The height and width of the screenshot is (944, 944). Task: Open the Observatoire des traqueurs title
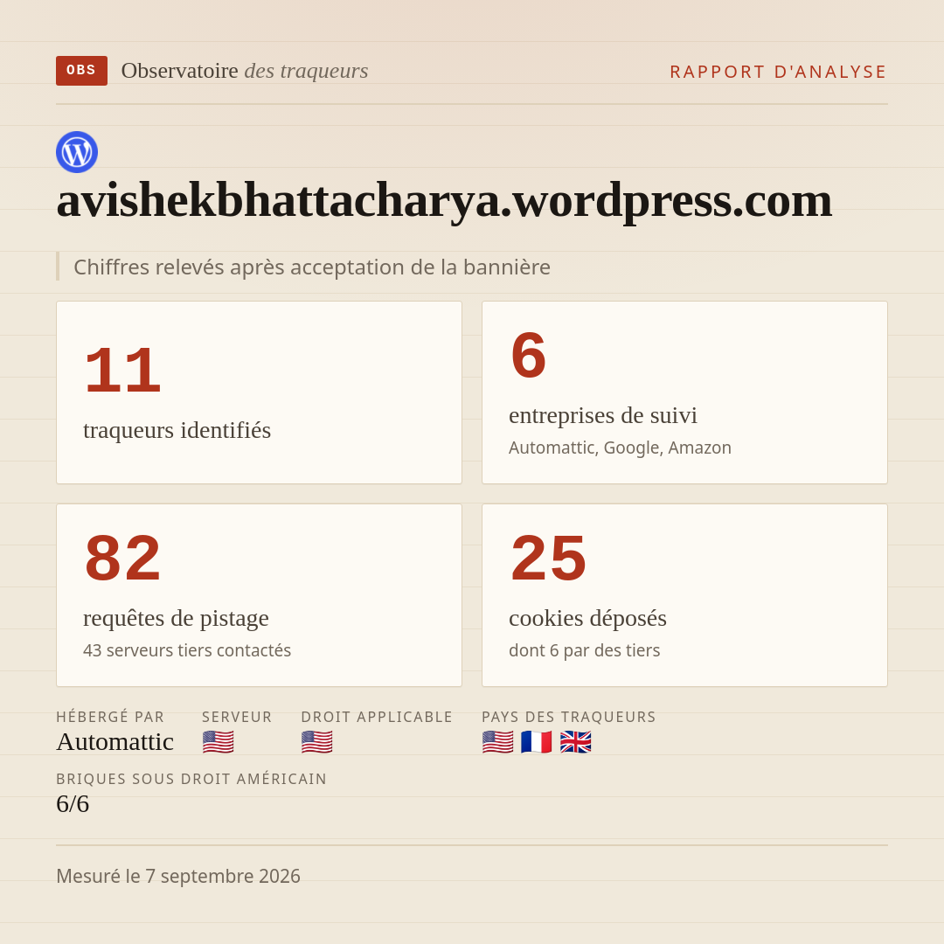click(245, 71)
